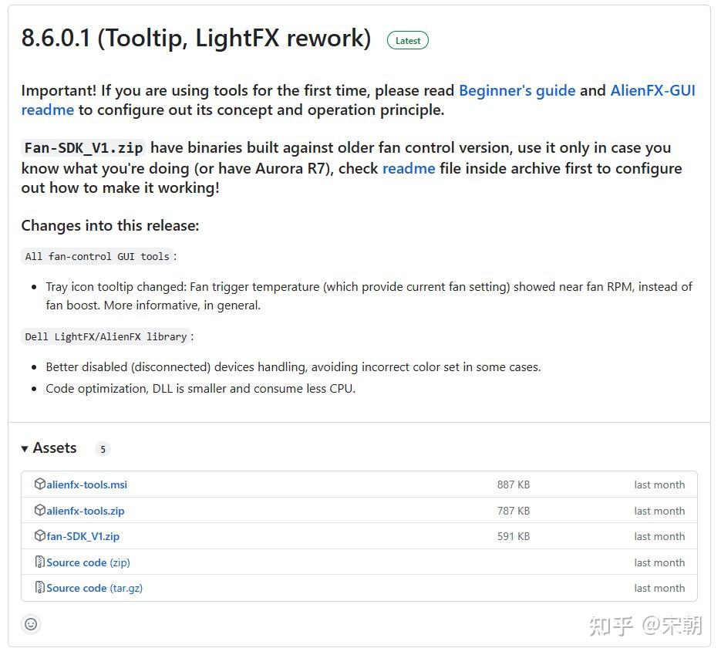Download alienfx-tools.zip archive

85,511
